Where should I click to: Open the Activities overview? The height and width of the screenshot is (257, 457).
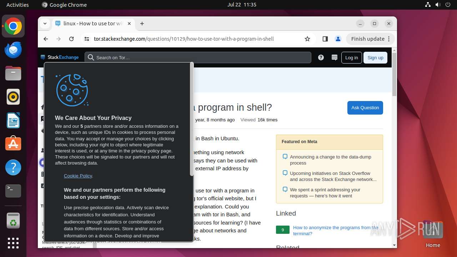tap(17, 5)
